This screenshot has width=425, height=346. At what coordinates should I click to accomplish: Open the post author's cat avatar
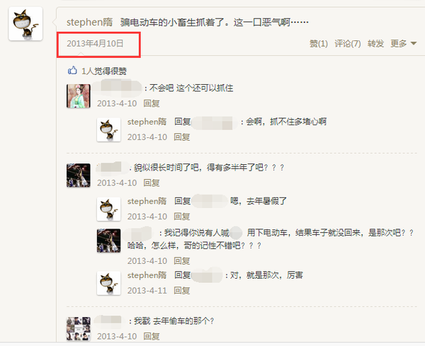25,24
